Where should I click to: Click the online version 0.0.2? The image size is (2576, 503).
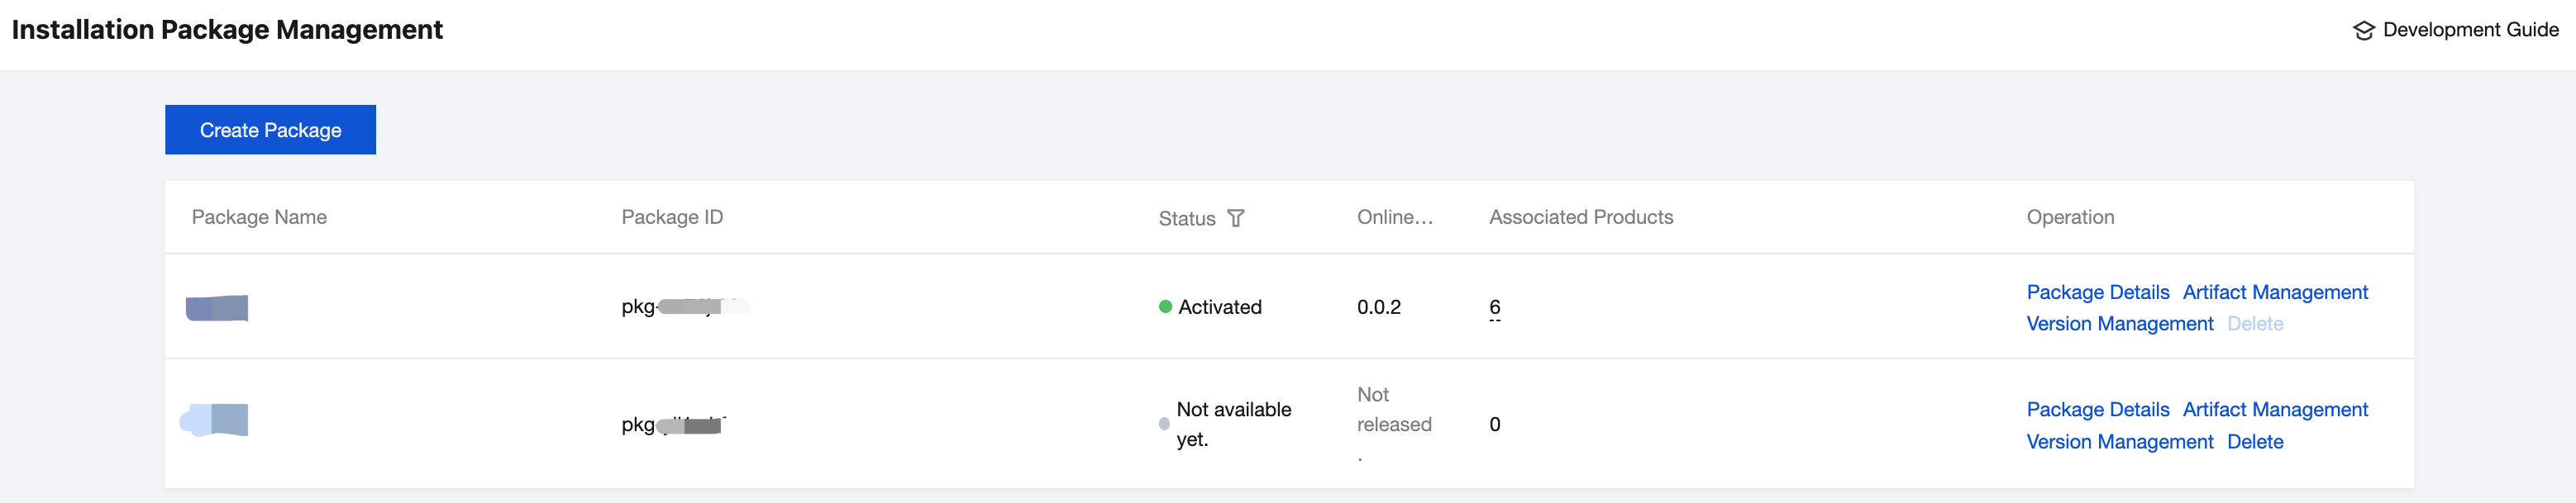click(x=1378, y=307)
